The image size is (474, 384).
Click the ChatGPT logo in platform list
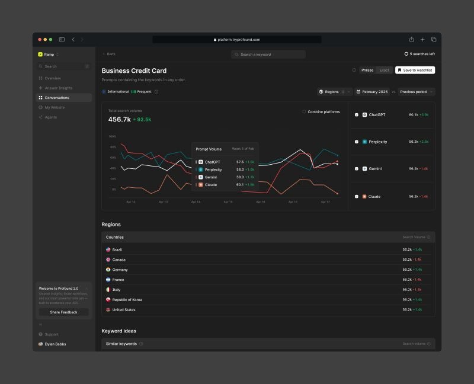364,115
